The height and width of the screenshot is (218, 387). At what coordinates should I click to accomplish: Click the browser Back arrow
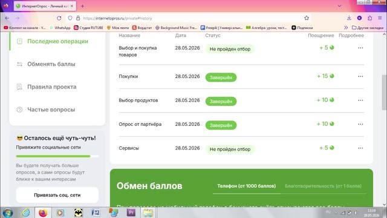pyautogui.click(x=7, y=18)
